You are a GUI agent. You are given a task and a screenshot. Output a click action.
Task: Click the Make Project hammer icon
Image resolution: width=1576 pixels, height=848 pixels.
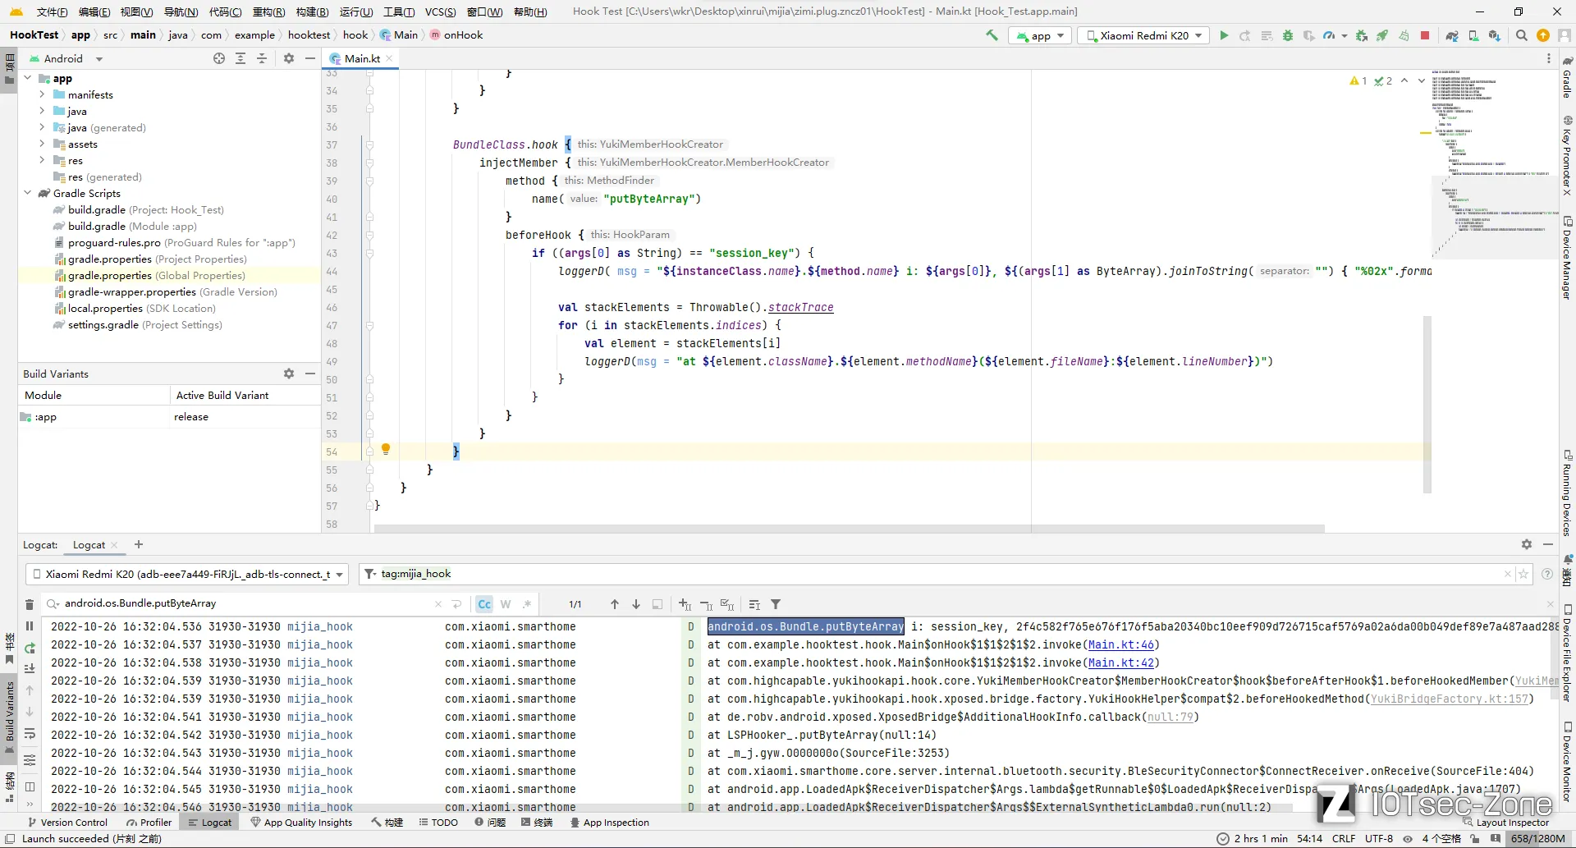992,35
